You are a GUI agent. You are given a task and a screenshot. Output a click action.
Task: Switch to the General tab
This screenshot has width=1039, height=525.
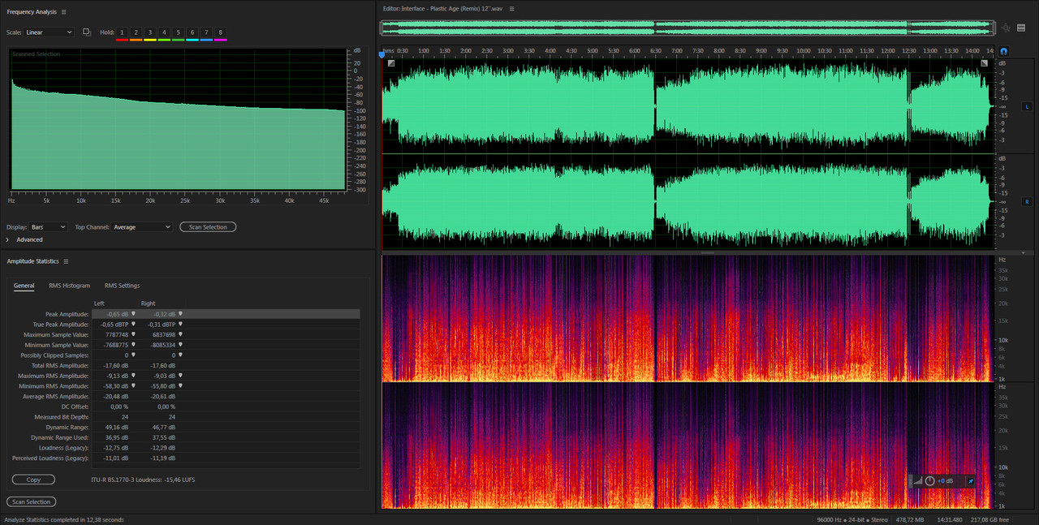tap(24, 286)
